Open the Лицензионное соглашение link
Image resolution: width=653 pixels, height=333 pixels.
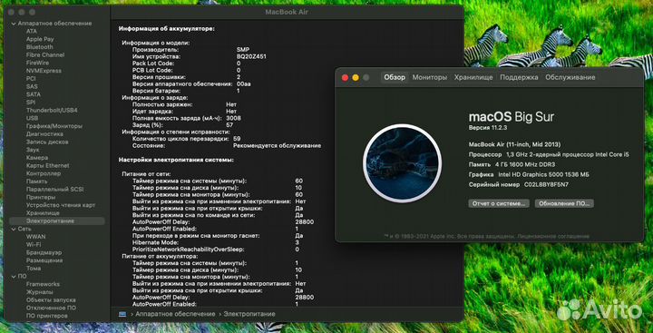(x=552, y=236)
